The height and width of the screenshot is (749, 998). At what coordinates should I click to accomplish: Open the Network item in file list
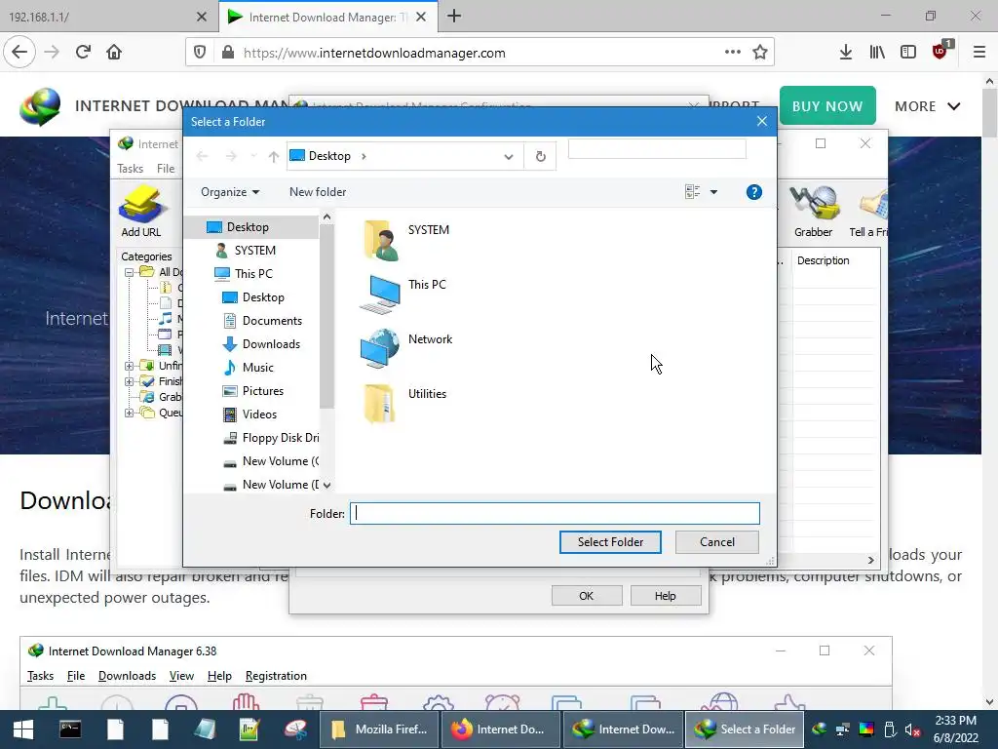pyautogui.click(x=406, y=348)
